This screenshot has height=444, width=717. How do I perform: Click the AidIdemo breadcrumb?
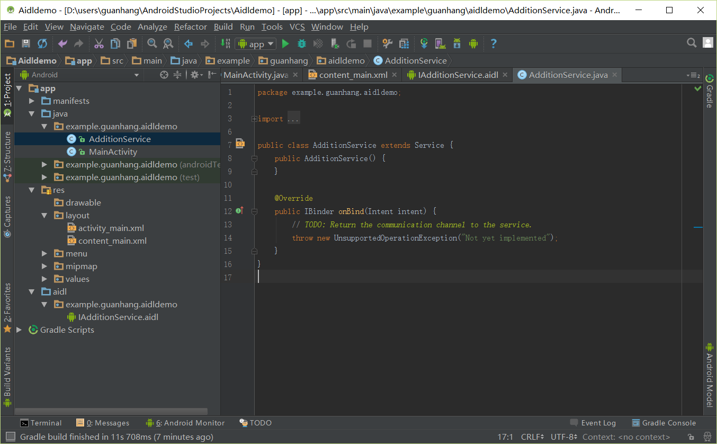click(x=32, y=60)
